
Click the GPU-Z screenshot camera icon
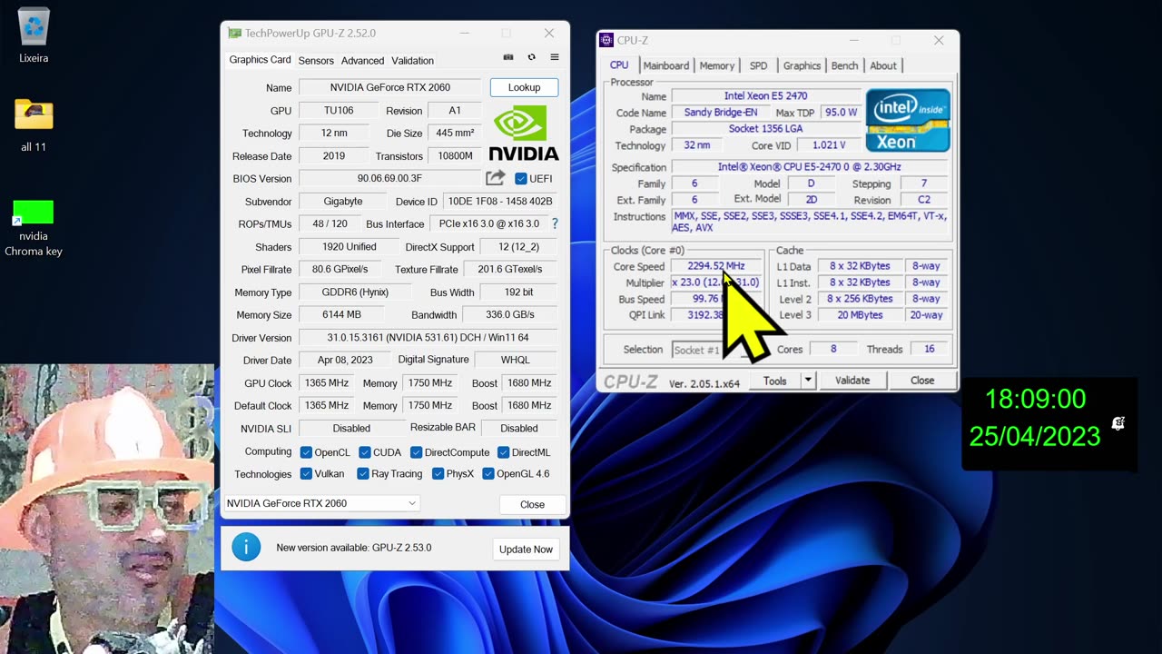pyautogui.click(x=508, y=57)
